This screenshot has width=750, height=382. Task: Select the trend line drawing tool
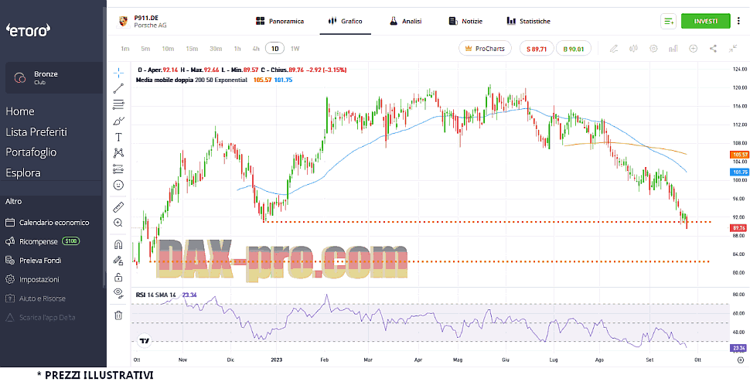[118, 88]
